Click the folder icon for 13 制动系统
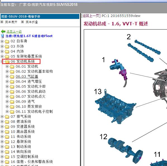 click(7, 147)
